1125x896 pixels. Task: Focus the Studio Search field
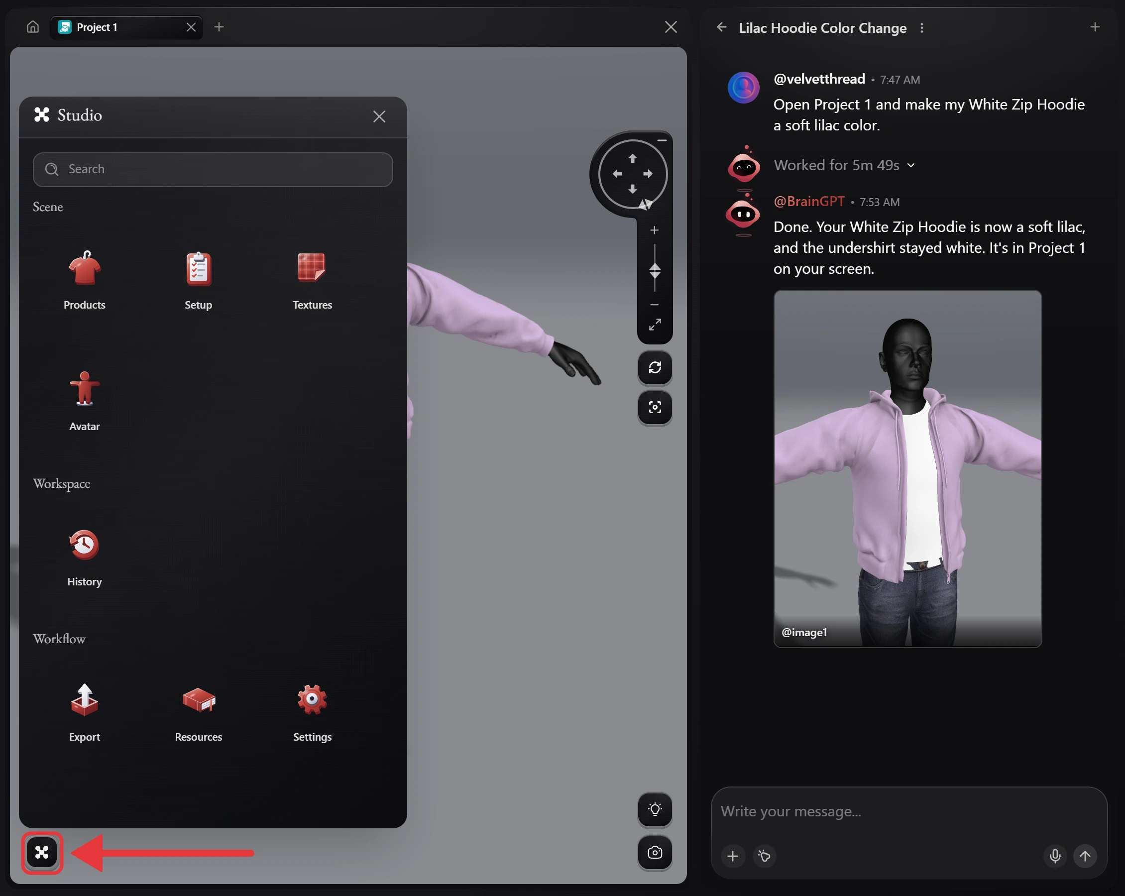tap(213, 169)
